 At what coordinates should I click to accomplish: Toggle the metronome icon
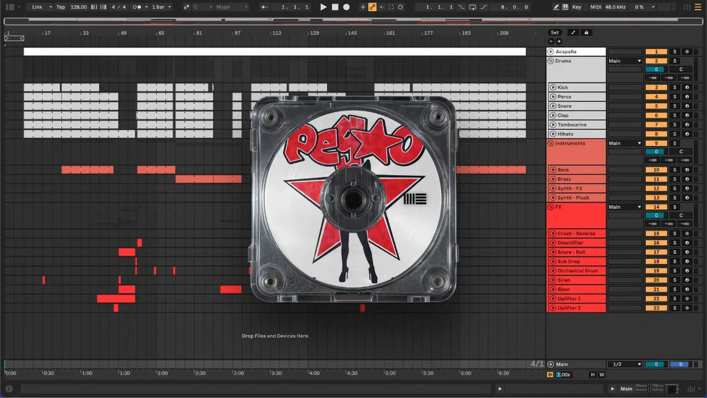point(137,7)
